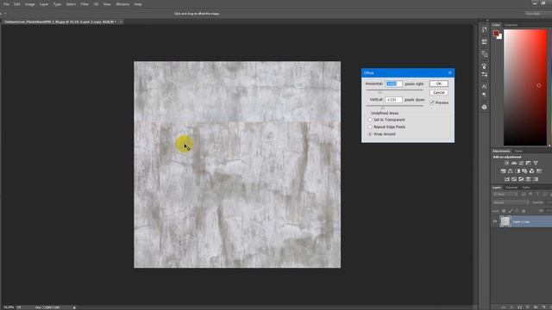Click the Vertical pixels input field

pyautogui.click(x=393, y=100)
